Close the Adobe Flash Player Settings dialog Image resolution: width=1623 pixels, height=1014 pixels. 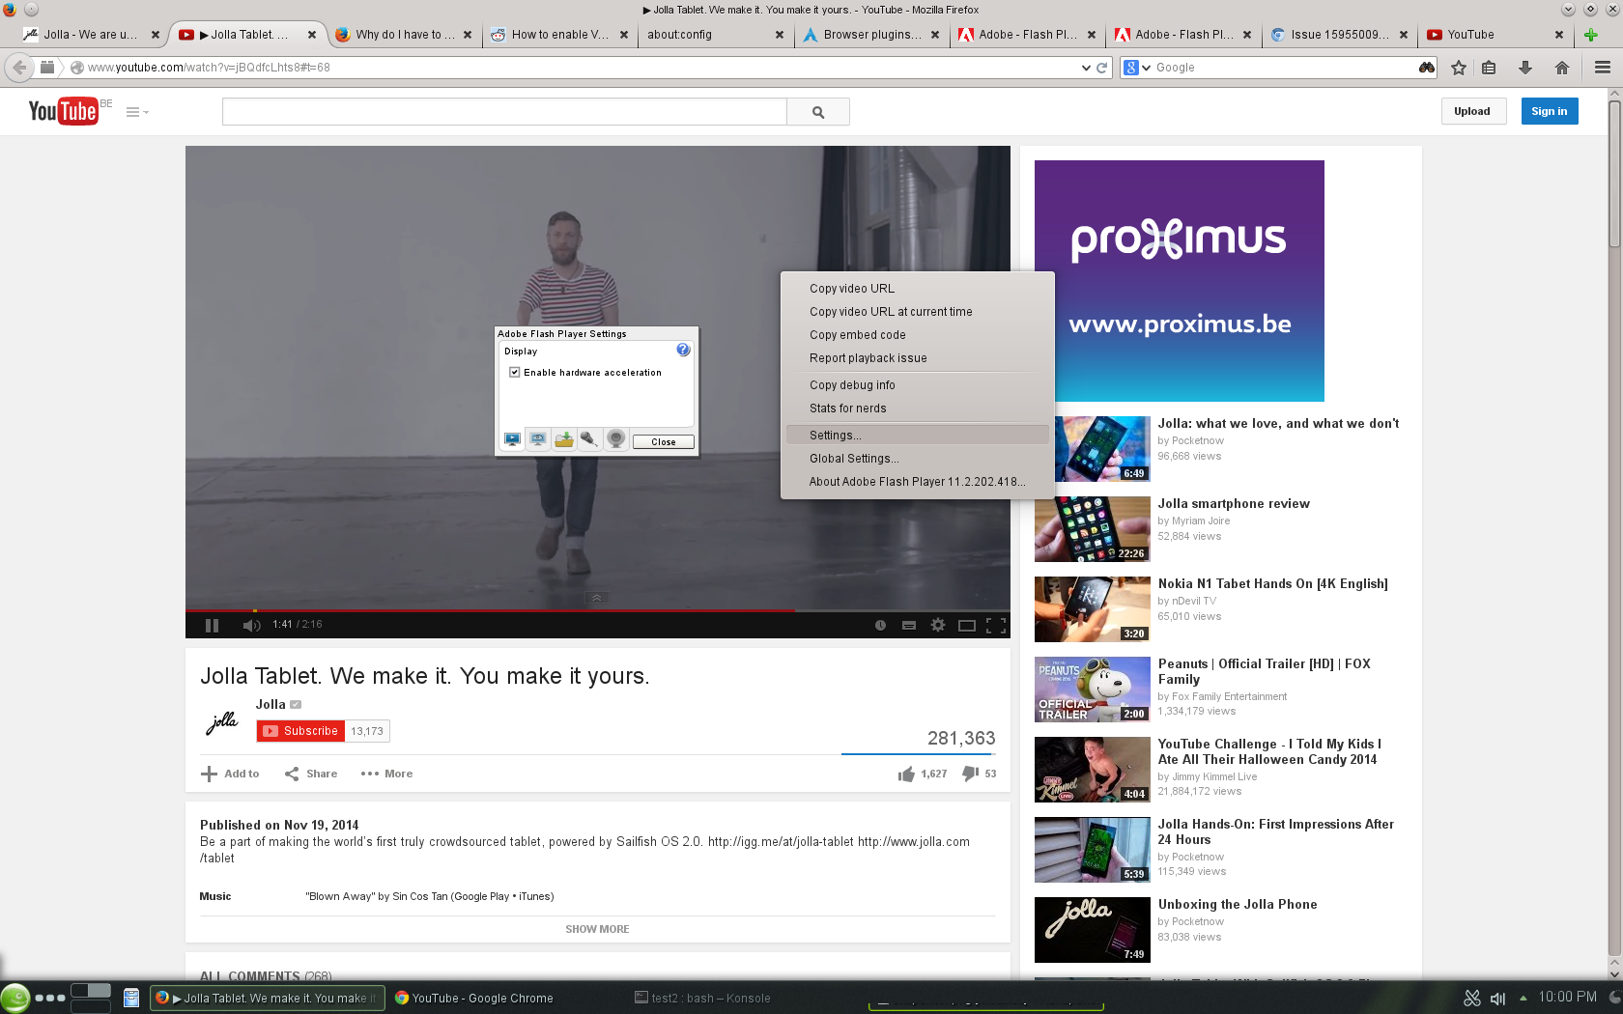tap(664, 441)
